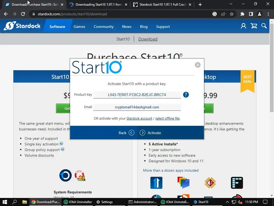Open Windows Start button

[x=5, y=202]
